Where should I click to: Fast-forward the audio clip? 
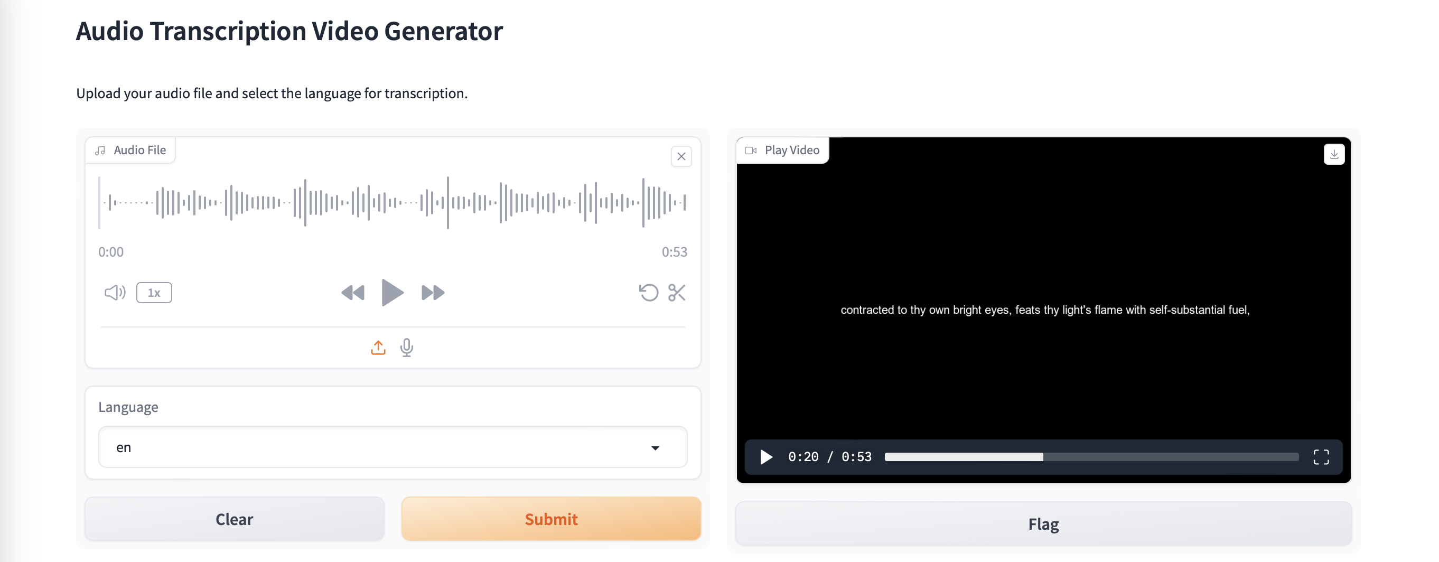[433, 293]
